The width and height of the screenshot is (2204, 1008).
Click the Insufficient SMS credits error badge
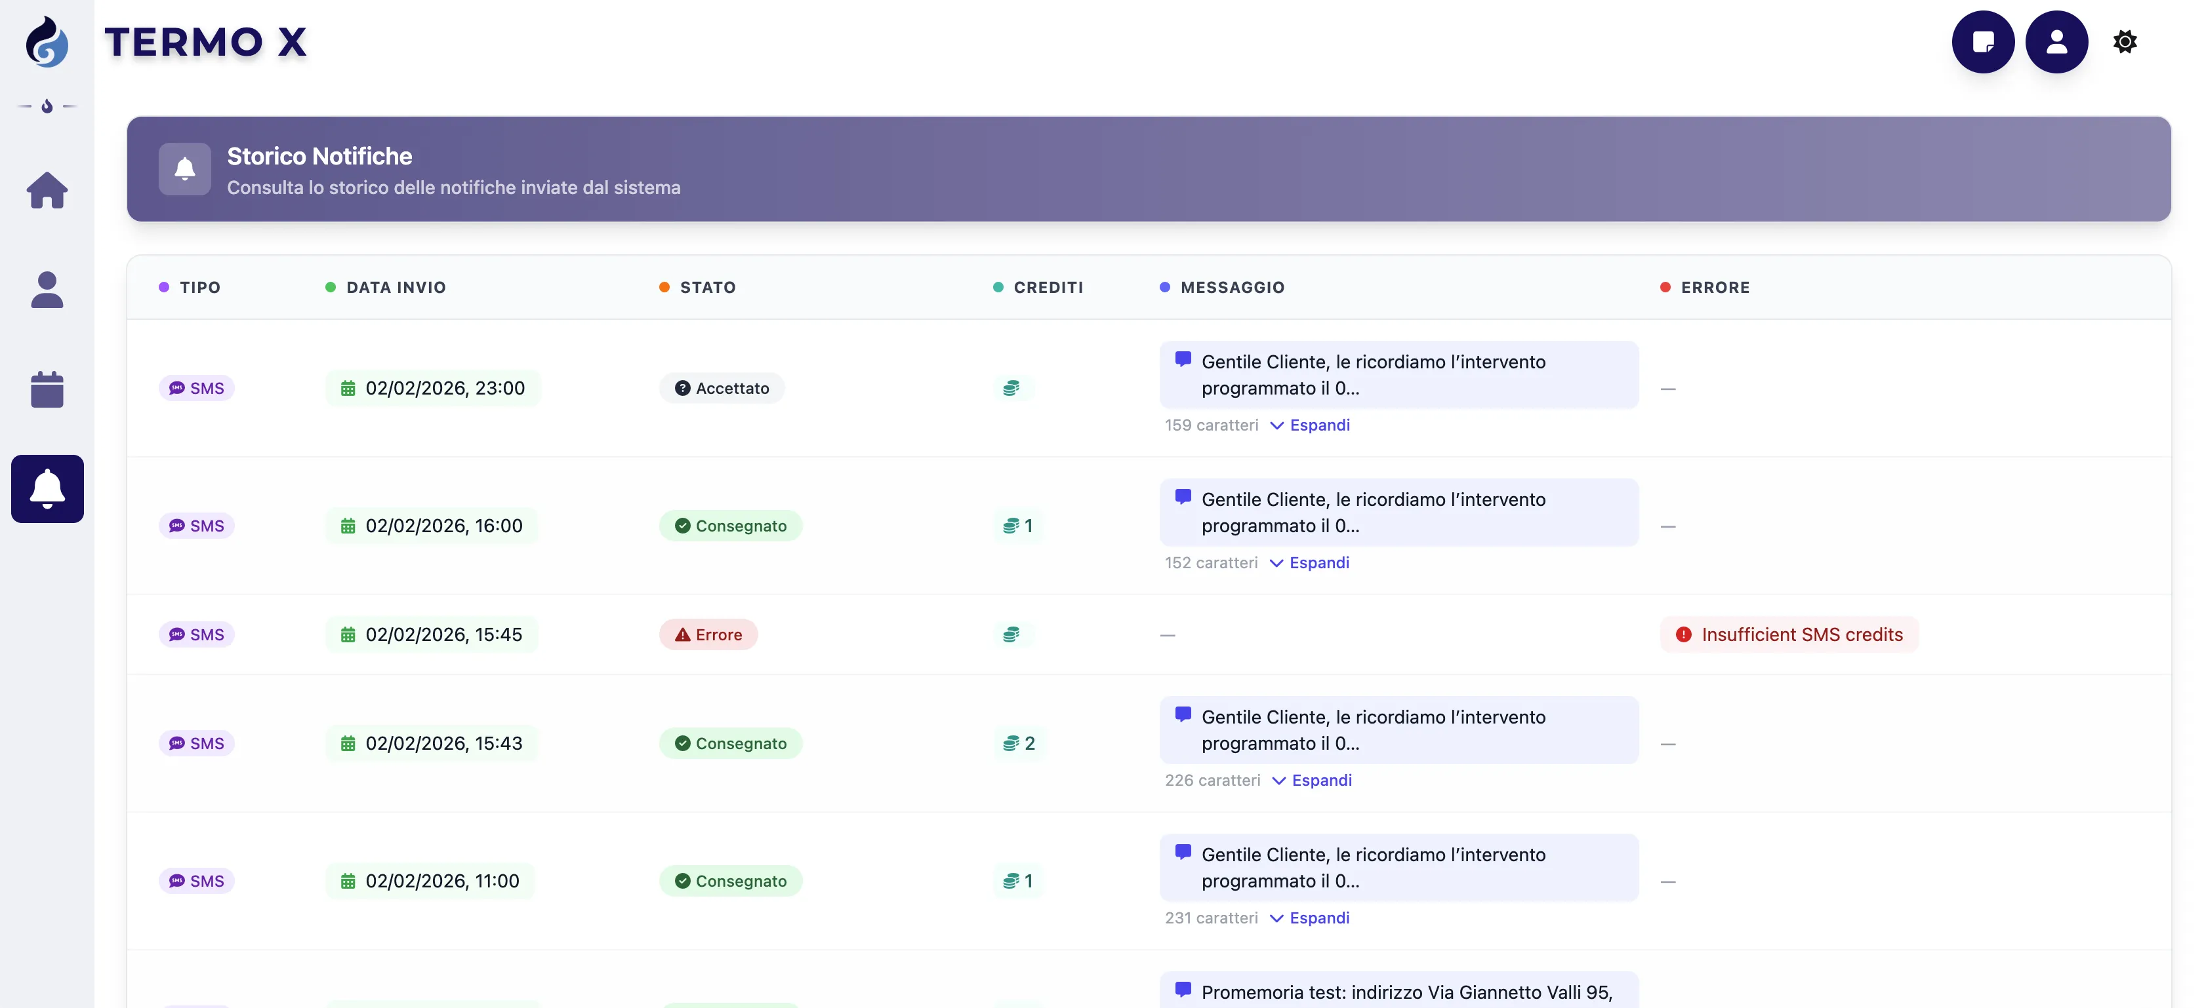pos(1789,634)
